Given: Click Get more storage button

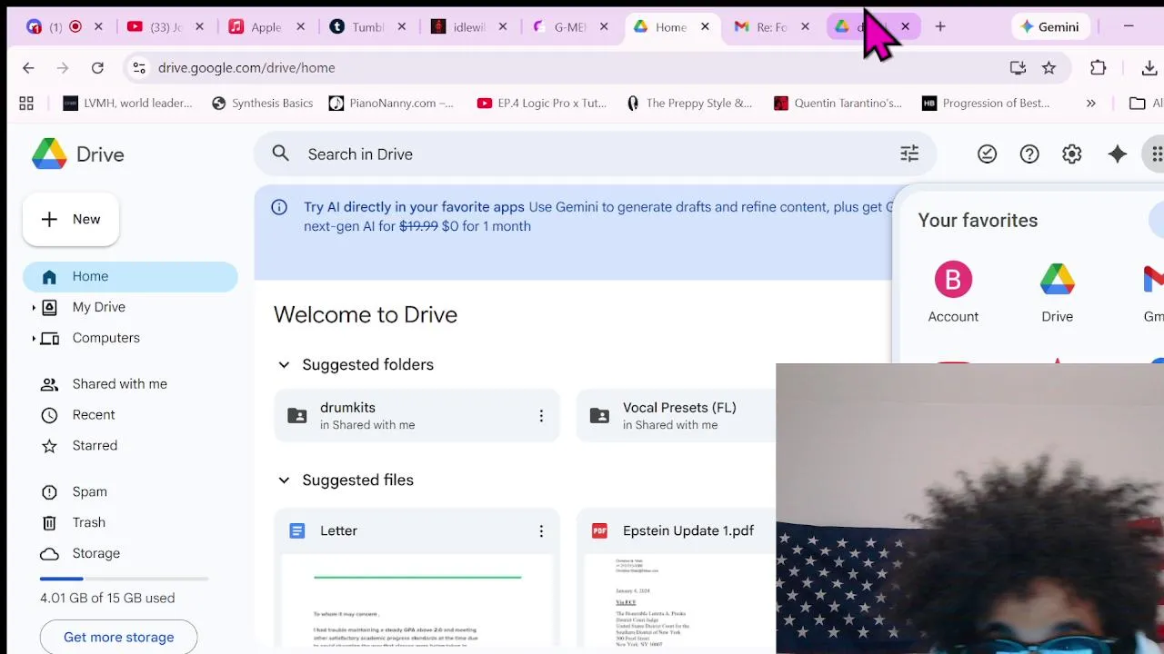Looking at the screenshot, I should pyautogui.click(x=118, y=637).
